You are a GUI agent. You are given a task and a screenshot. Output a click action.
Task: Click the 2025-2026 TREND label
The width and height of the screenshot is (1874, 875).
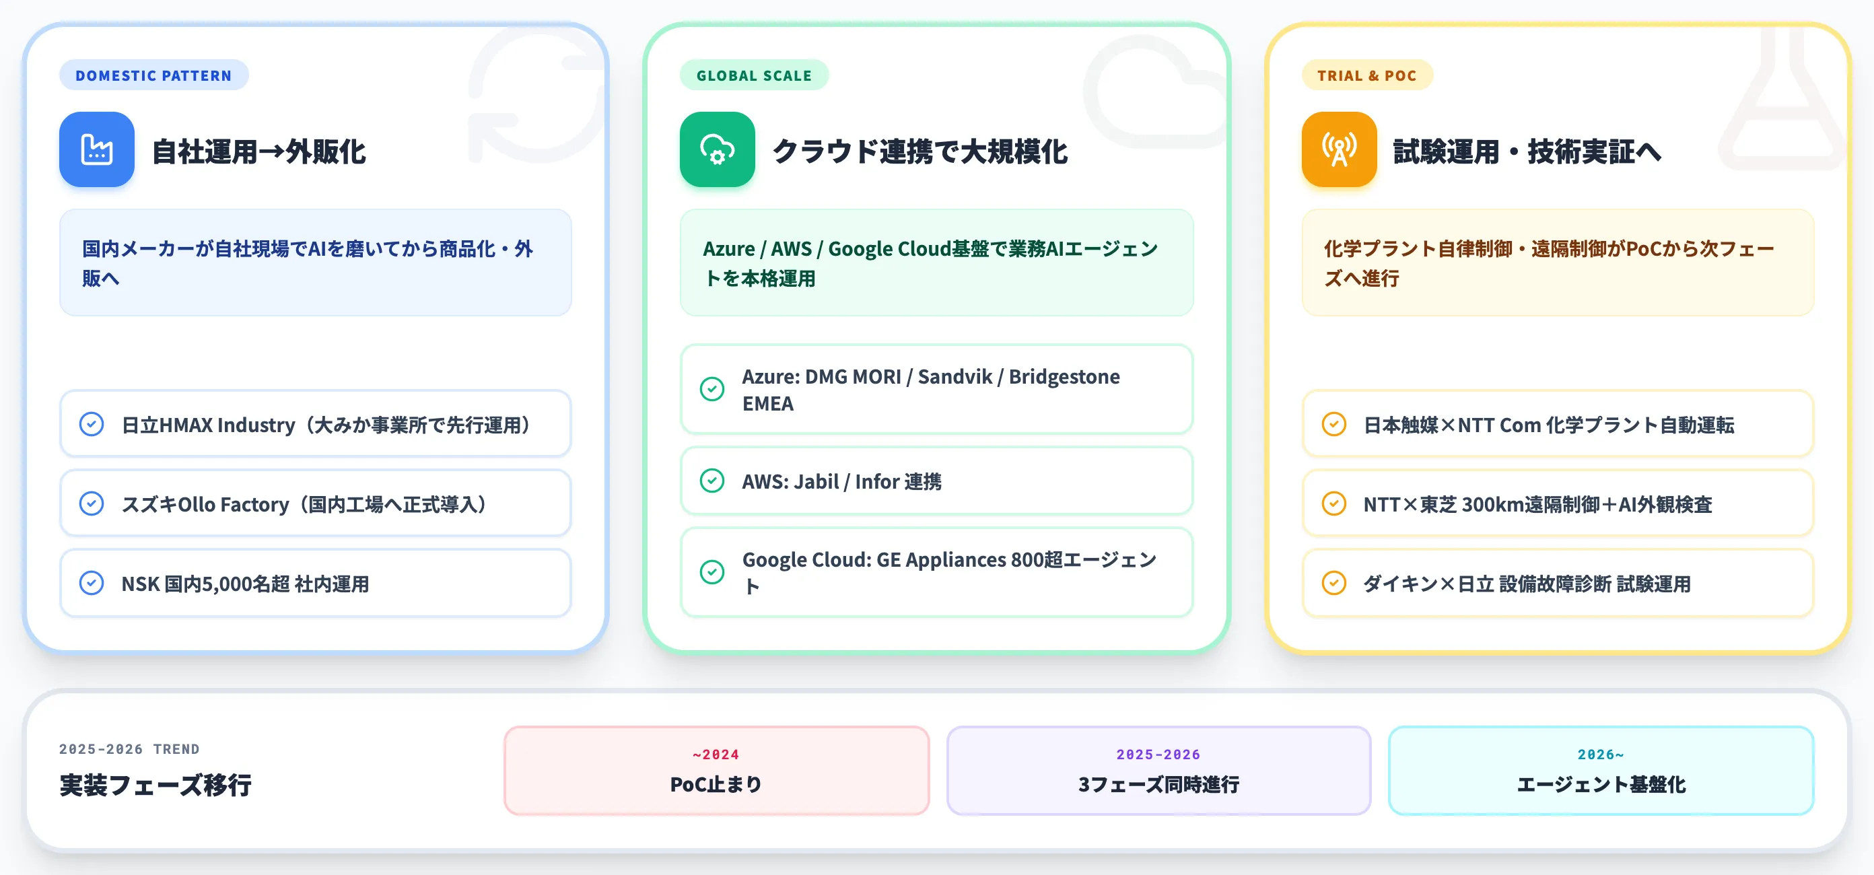click(129, 749)
